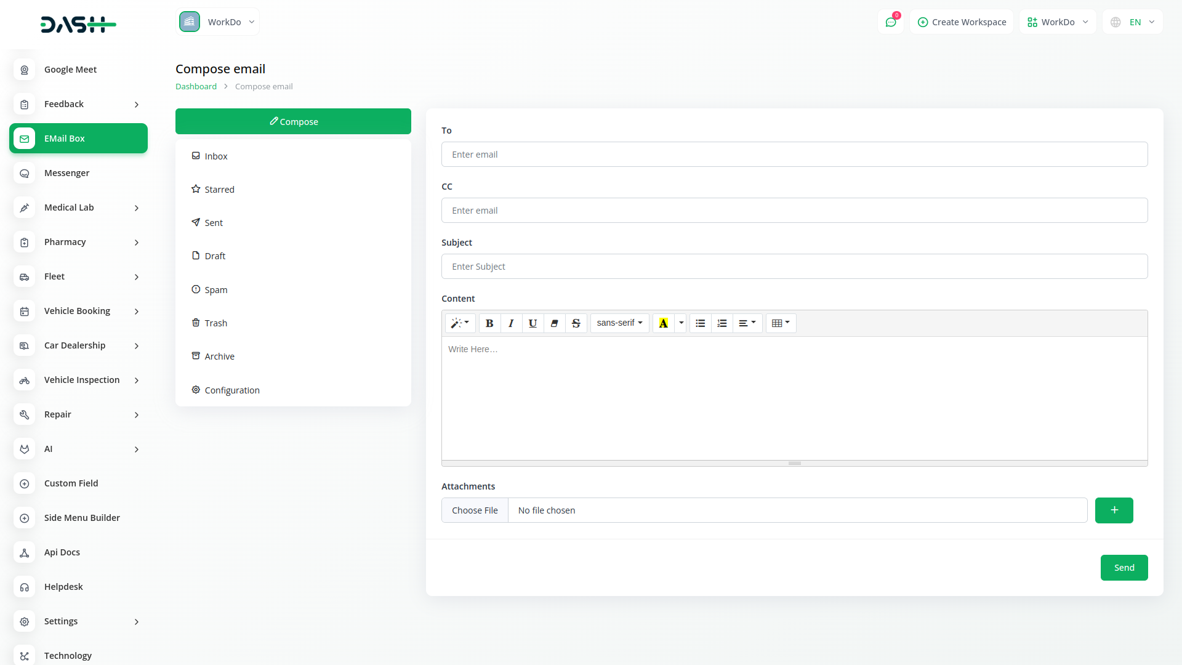Screen dimensions: 1182x665
Task: Click the Write Here content area
Action: 794,398
